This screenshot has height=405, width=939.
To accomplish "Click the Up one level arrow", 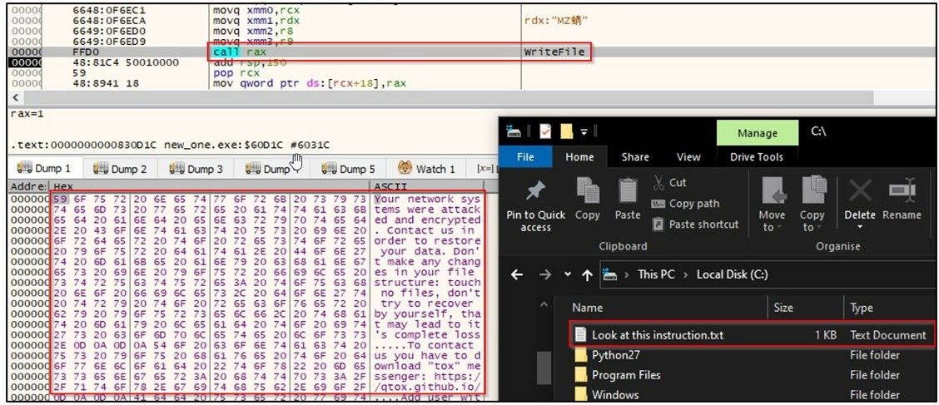I will coord(588,275).
